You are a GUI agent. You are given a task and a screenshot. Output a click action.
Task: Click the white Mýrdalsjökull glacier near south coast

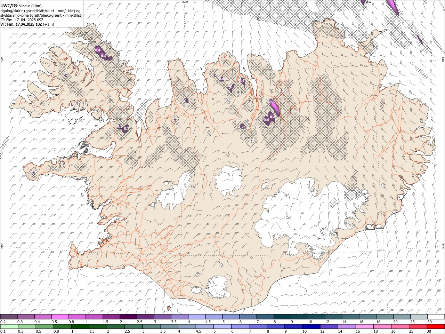tap(218, 287)
